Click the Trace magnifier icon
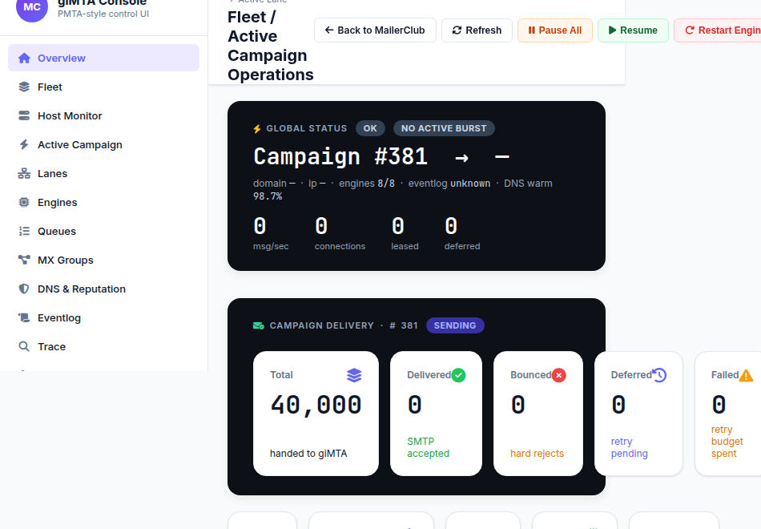The height and width of the screenshot is (529, 761). click(24, 346)
